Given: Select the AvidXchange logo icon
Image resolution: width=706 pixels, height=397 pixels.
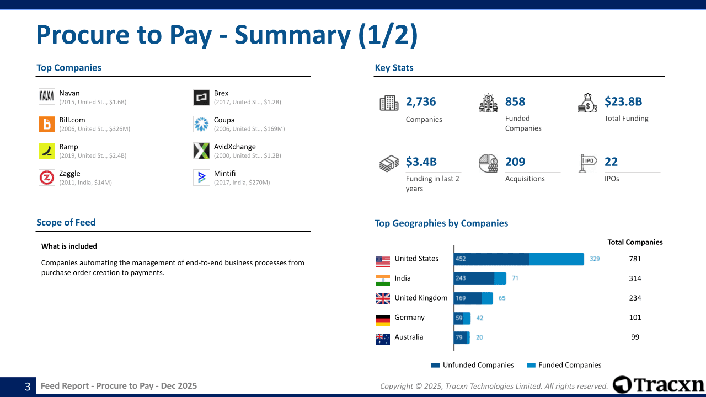Looking at the screenshot, I should 201,151.
